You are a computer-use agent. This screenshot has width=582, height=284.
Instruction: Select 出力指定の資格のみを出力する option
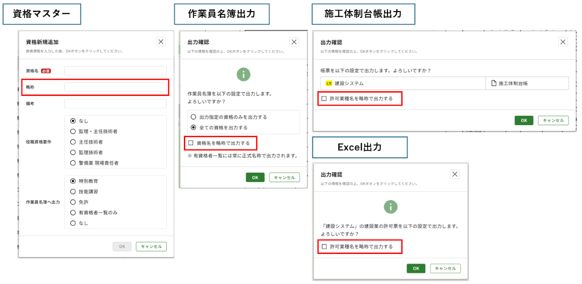194,117
